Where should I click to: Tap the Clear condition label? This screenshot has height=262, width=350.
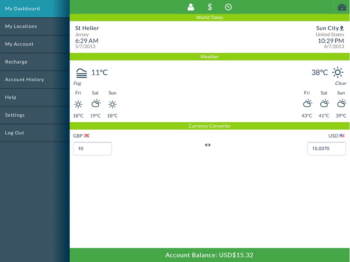pos(341,83)
